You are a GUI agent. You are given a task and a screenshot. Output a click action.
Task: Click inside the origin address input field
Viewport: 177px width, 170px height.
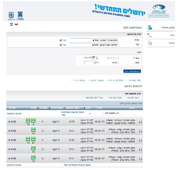[x=94, y=40]
